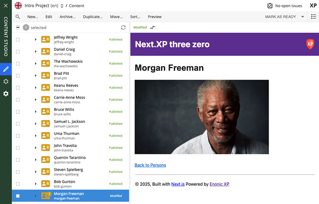
Task: Expand the Brad Pitt tree item
Action: 36,76
